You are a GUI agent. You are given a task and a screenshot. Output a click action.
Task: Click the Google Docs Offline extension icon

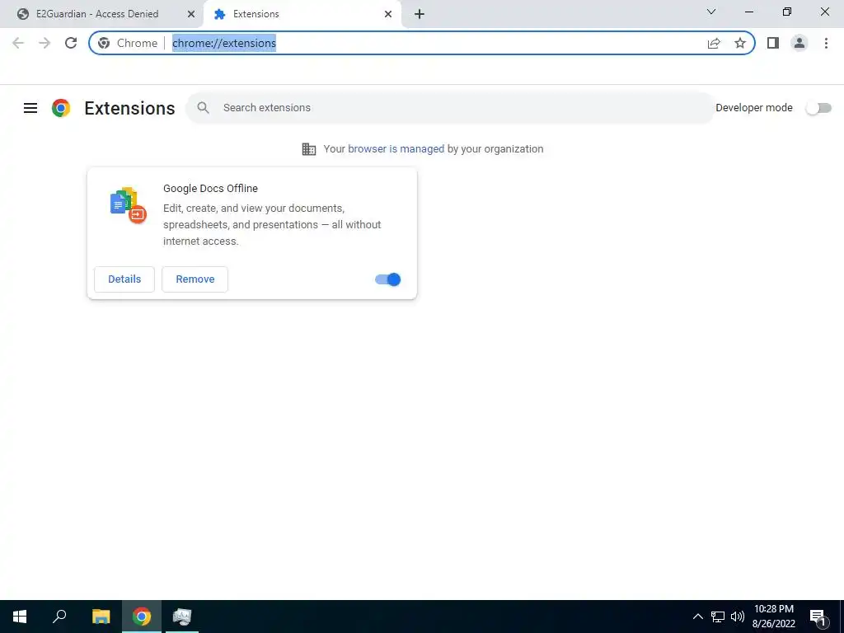(128, 205)
